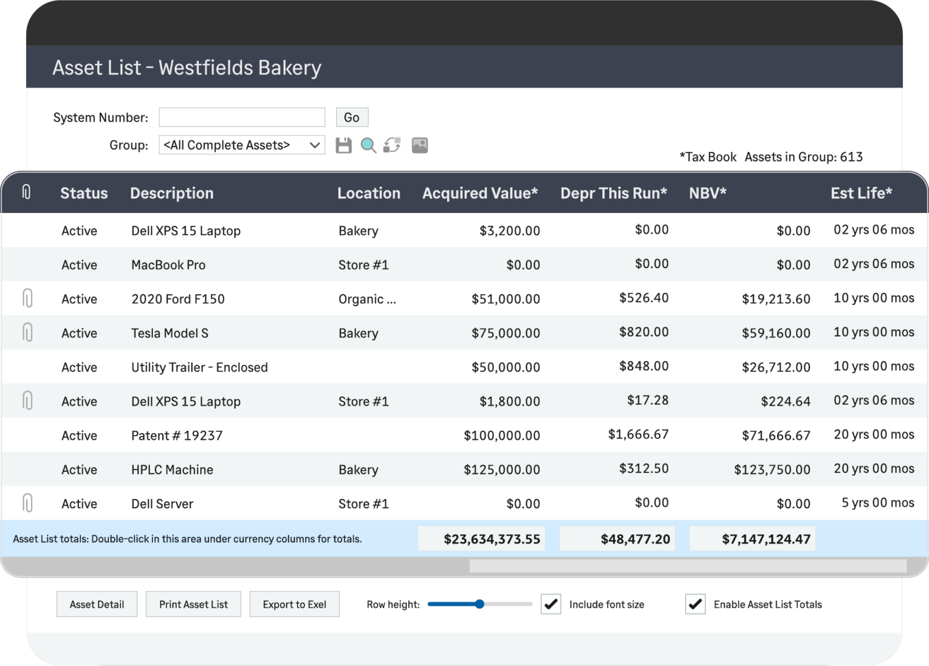Open attachment paperclip on 2020 Ford F150 row
This screenshot has height=666, width=929.
click(27, 298)
